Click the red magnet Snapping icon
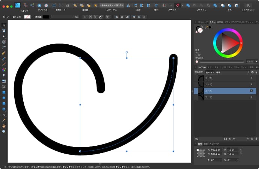This screenshot has height=169, width=259. 177,5
